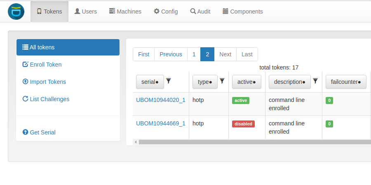Sort tokens by the failcounter column

(x=345, y=82)
